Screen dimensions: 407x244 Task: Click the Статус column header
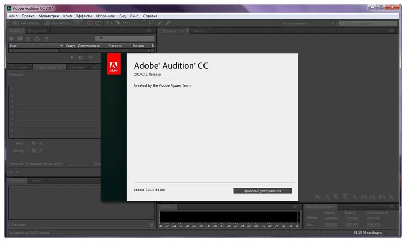pyautogui.click(x=70, y=46)
